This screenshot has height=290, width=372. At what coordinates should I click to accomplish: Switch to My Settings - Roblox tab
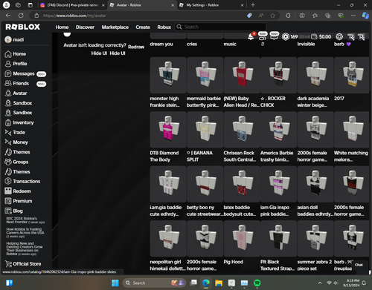click(211, 5)
